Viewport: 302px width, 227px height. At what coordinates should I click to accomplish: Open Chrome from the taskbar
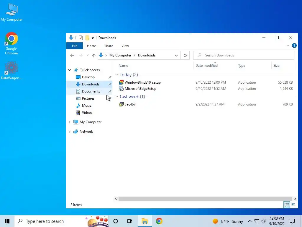(159, 221)
